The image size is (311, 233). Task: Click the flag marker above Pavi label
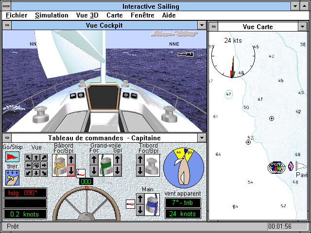(302, 166)
